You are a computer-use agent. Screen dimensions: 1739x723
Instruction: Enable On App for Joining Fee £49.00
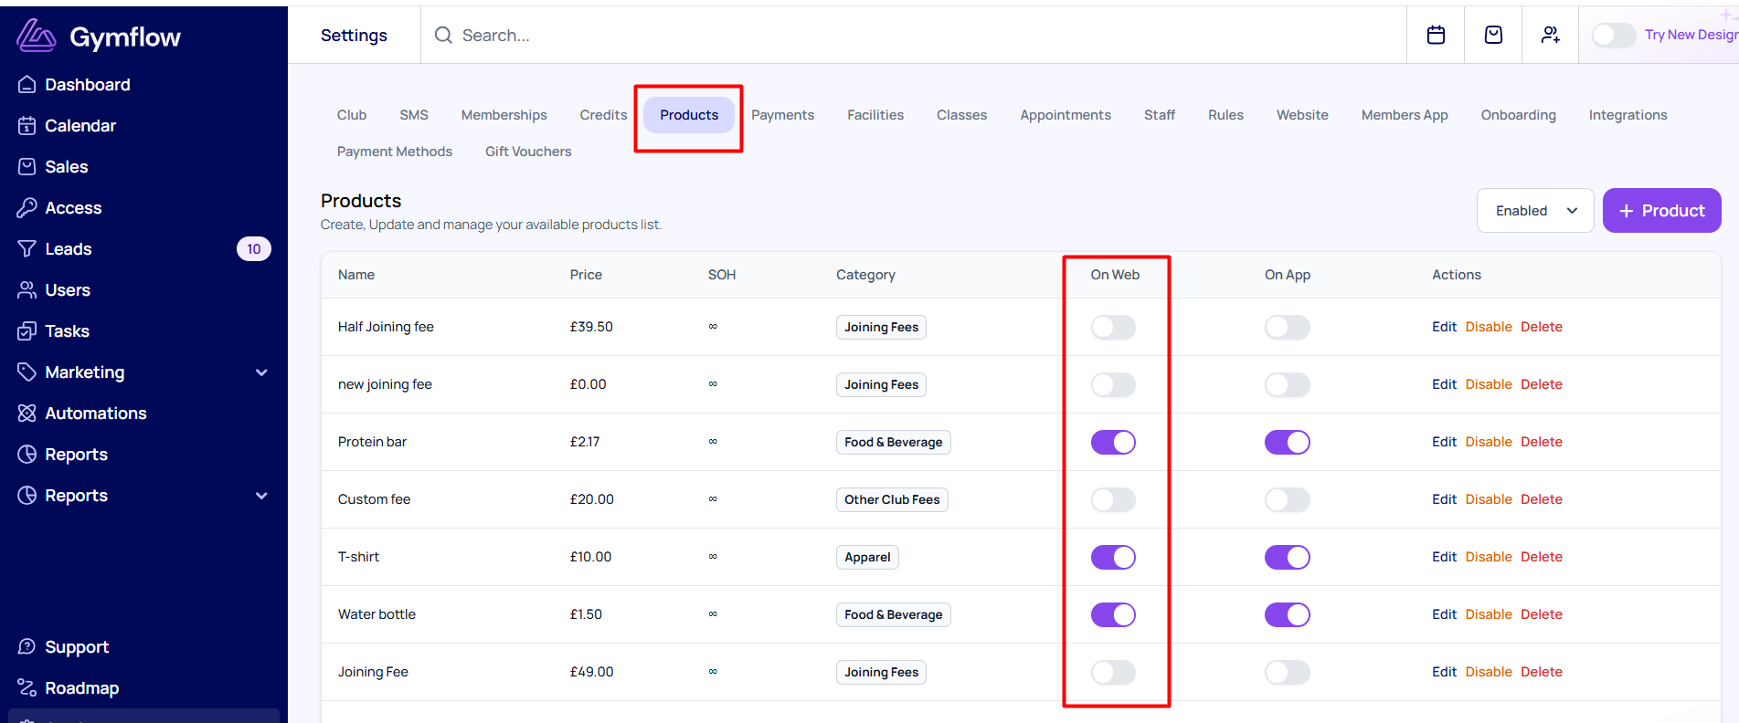[1288, 672]
